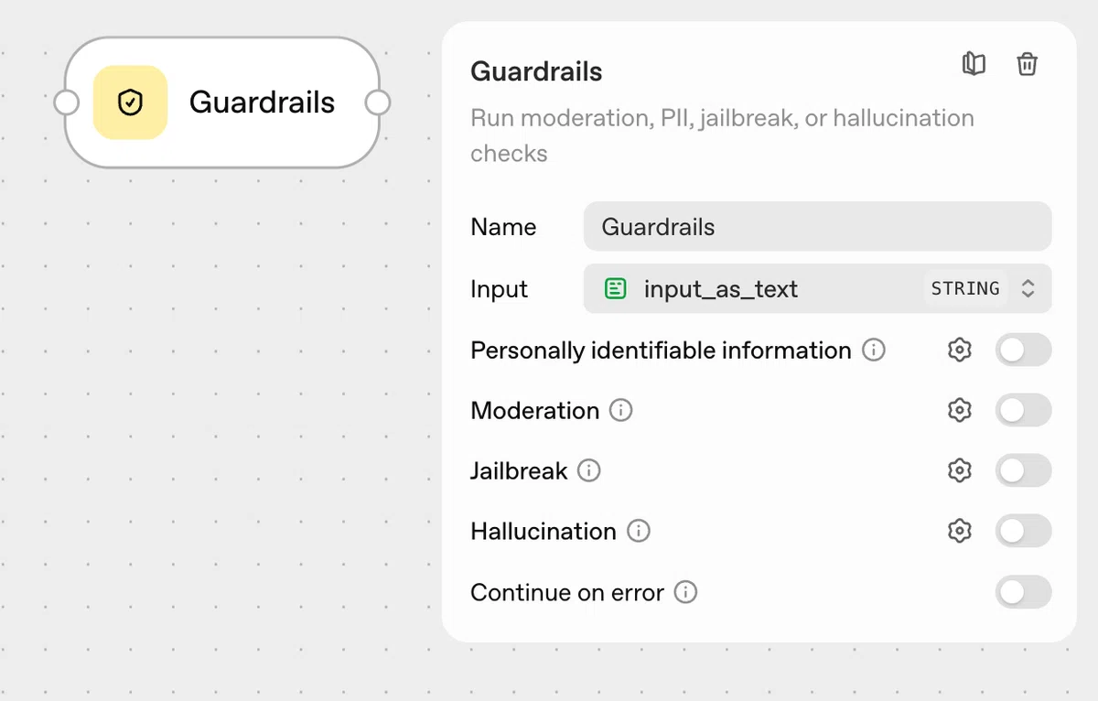Open the Hallucination settings gear
Viewport: 1098px width, 701px height.
coord(959,531)
